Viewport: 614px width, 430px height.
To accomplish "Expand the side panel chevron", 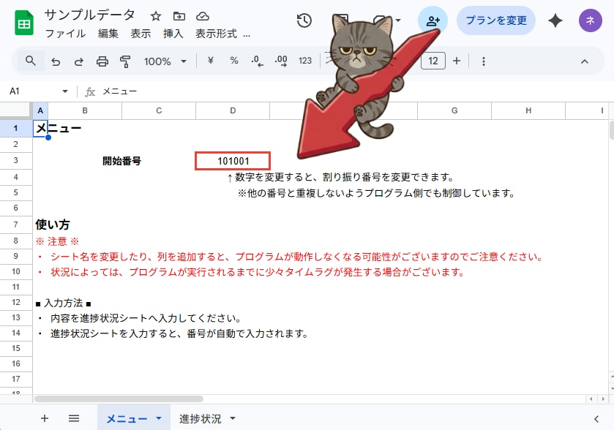I will [596, 419].
